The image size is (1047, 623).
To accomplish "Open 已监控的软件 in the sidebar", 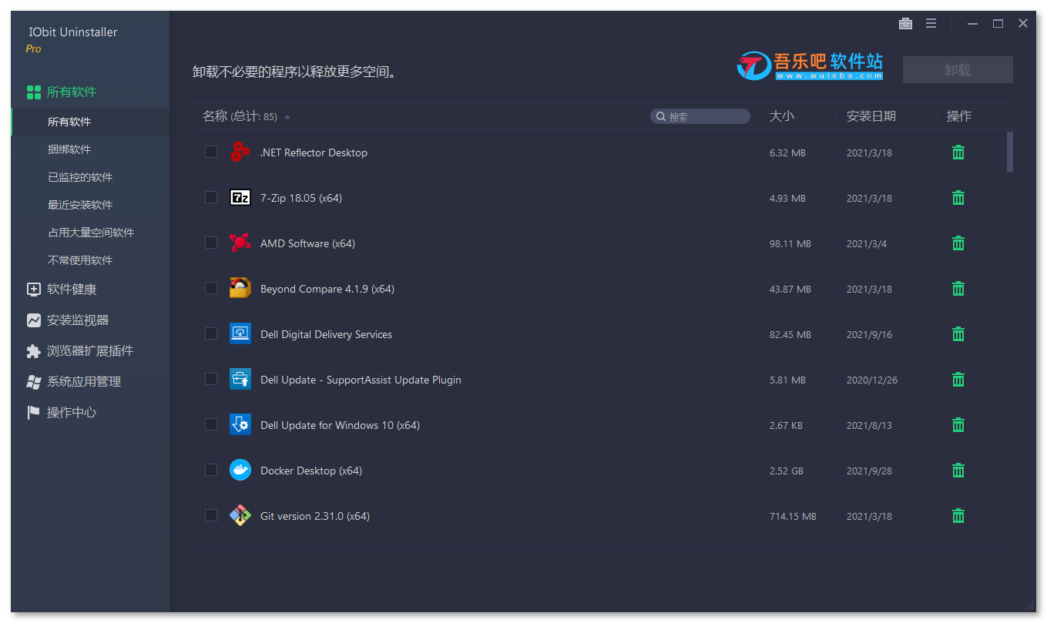I will tap(90, 177).
